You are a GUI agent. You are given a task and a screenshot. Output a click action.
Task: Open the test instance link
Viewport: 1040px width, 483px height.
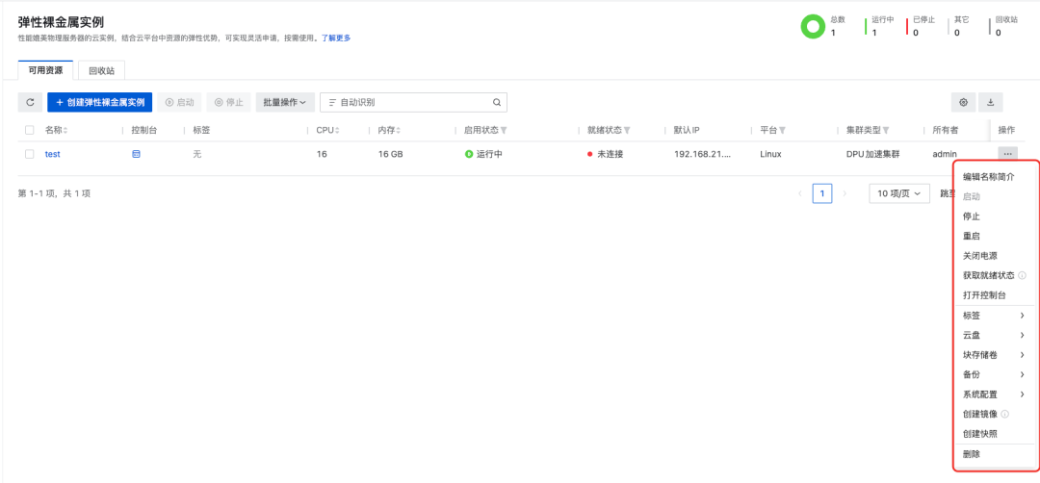click(x=52, y=154)
